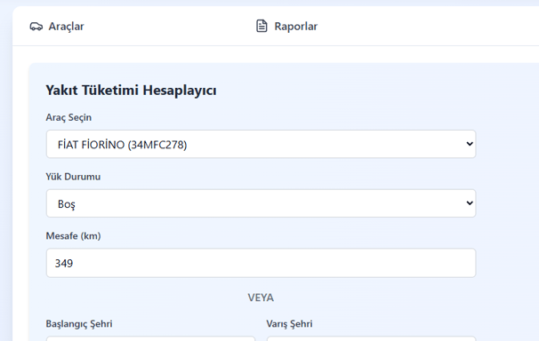Screen dimensions: 539x341
Task: Click the Başlangıç Şehri input box
Action: pyautogui.click(x=150, y=338)
